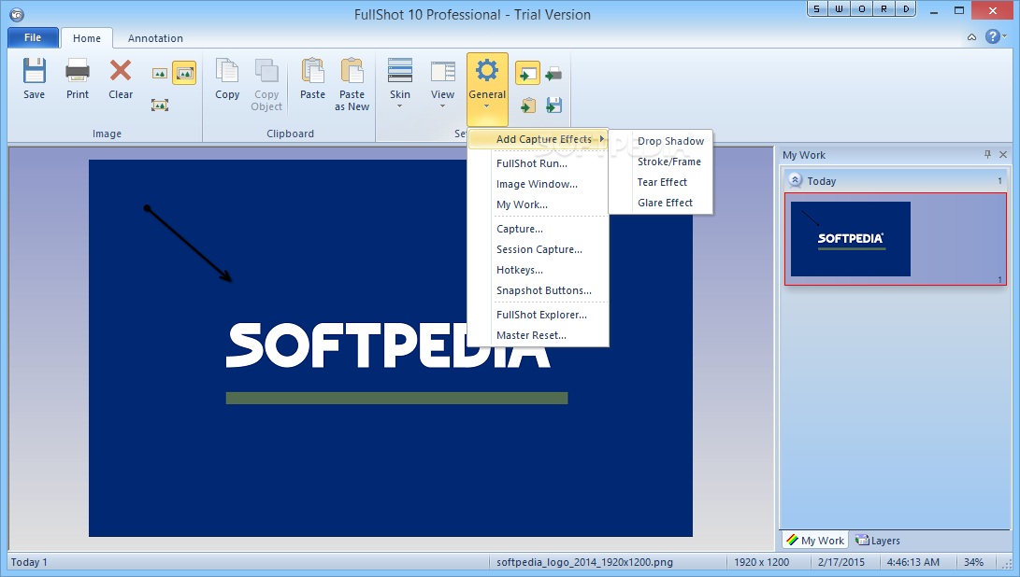
Task: Open the View dropdown
Action: tap(442, 83)
